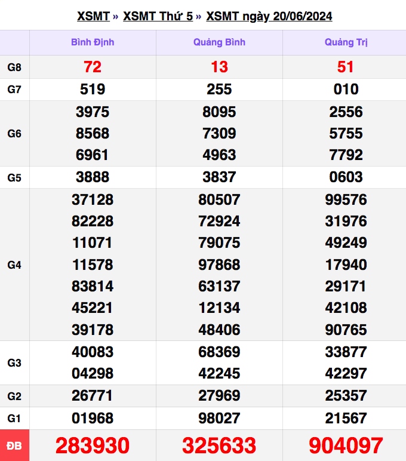
Task: Click the G3 row label
Action: click(14, 363)
